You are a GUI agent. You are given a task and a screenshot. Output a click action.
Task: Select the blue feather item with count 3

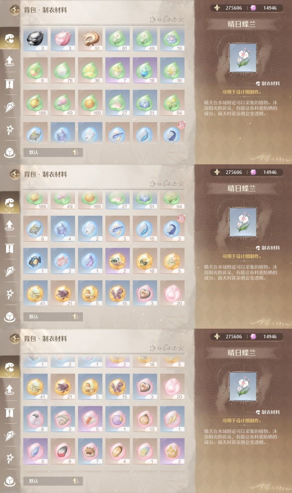pyautogui.click(x=35, y=452)
